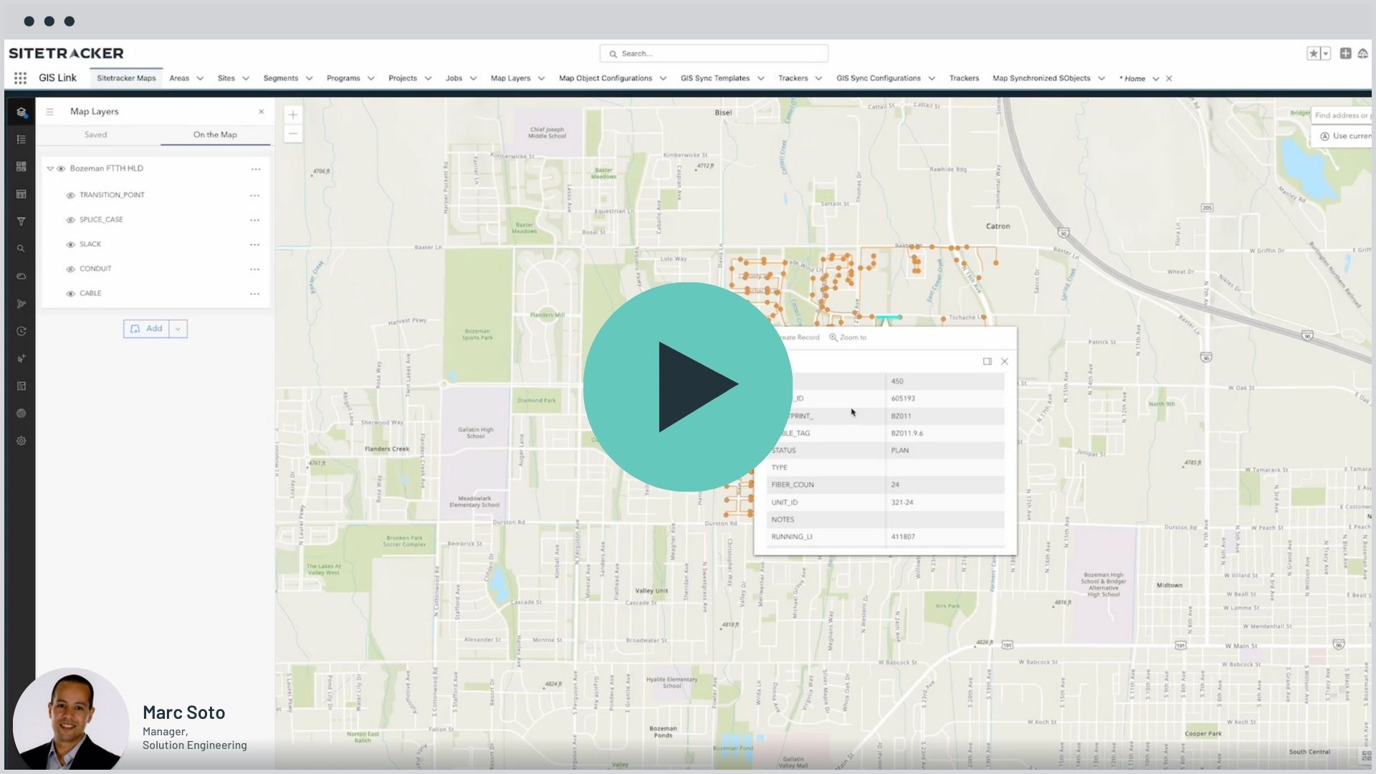Hide the SPLICE_CASE layer
This screenshot has height=774, width=1376.
[x=70, y=219]
